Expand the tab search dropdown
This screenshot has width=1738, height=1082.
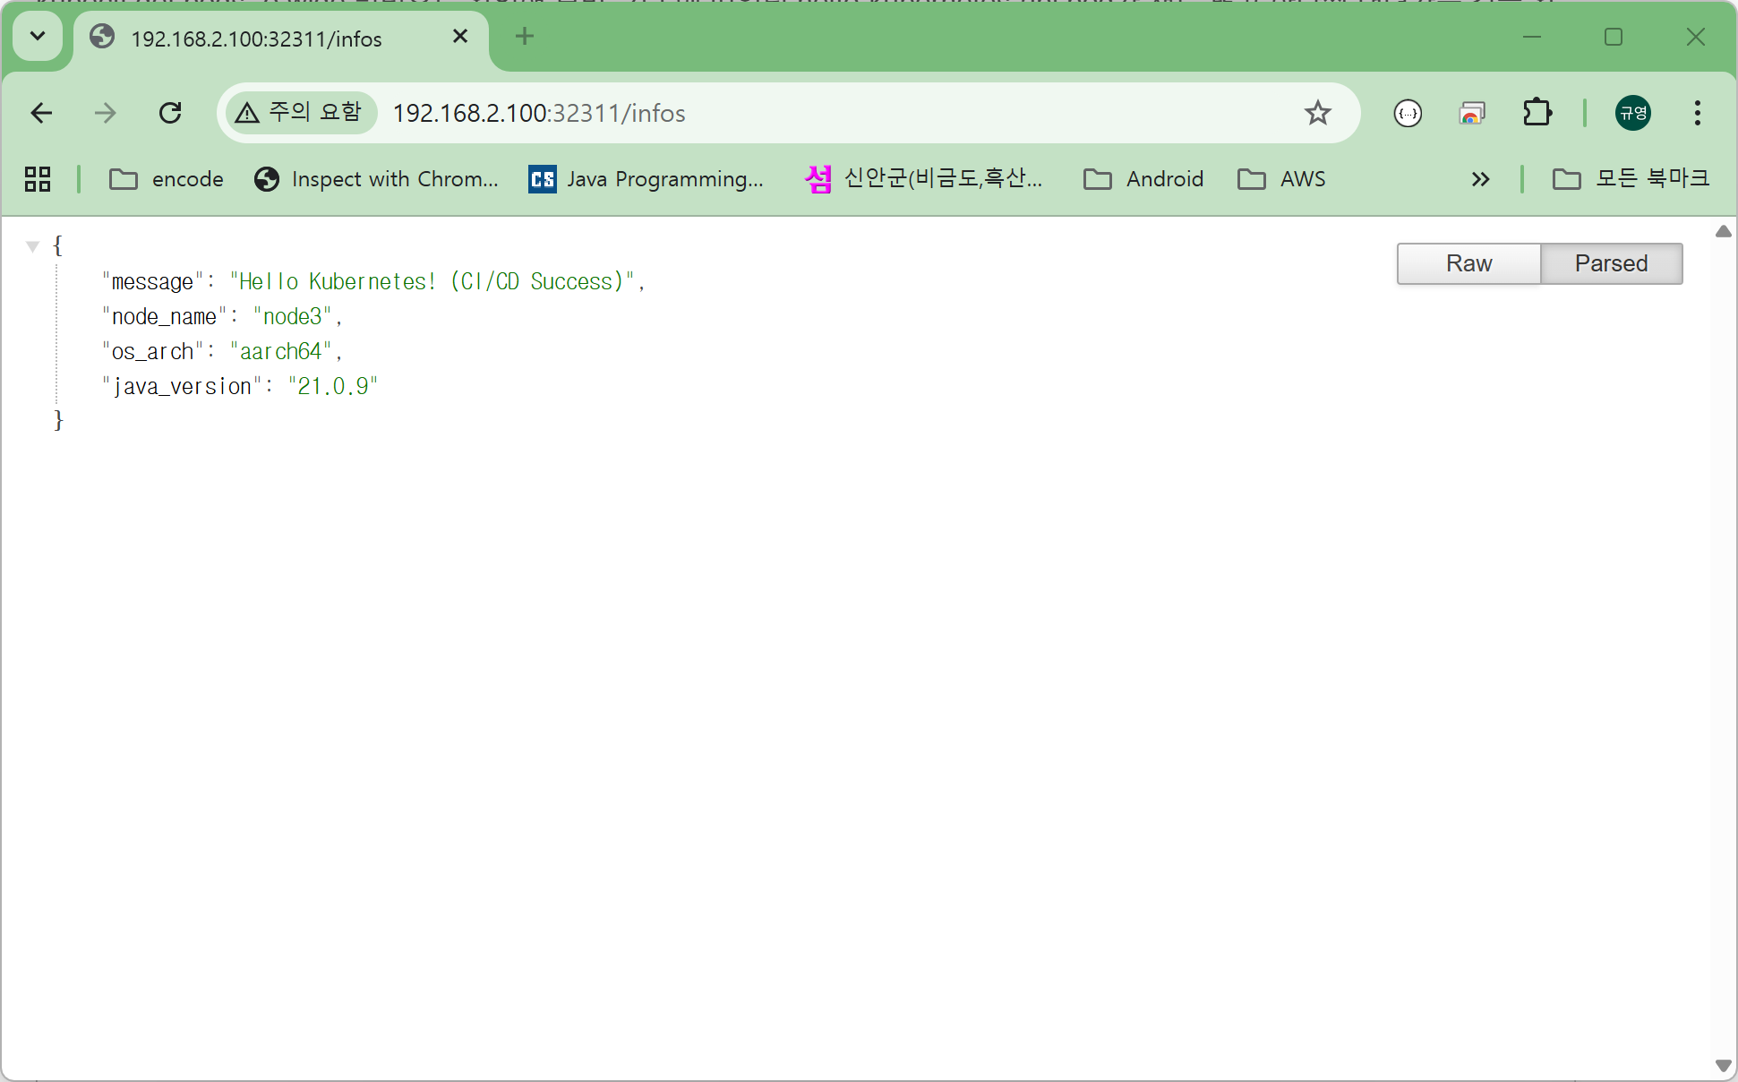38,37
